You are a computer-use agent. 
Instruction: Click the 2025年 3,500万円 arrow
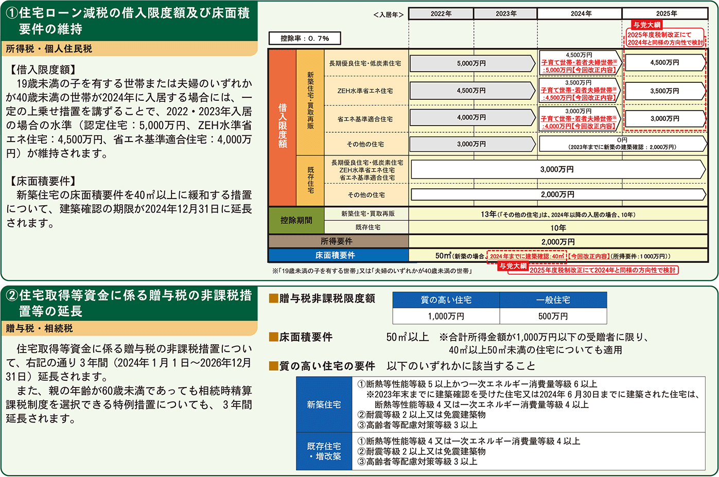point(664,91)
